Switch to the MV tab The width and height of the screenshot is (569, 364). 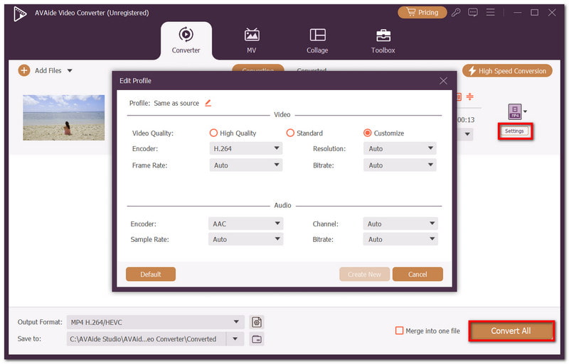point(252,40)
